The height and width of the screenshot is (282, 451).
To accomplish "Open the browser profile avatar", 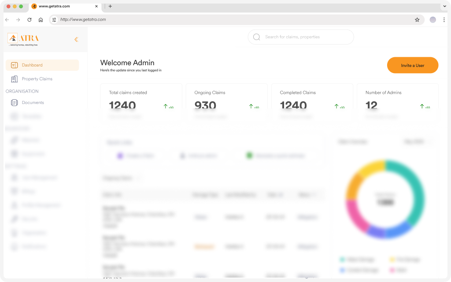I will tap(433, 20).
